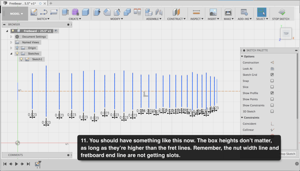
Task: Open the MODIFY dropdown menu
Action: pos(117,19)
